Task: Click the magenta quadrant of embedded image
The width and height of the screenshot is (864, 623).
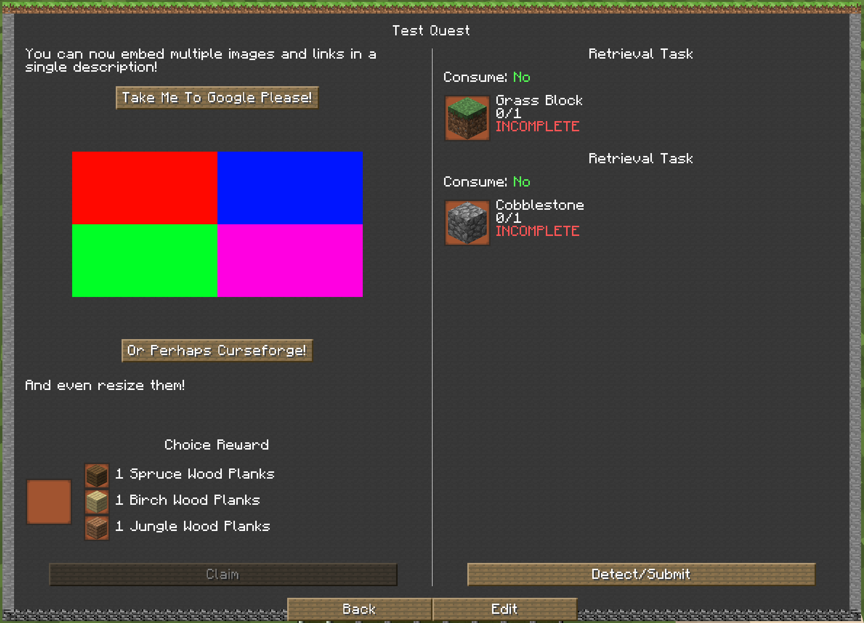Action: tap(290, 261)
